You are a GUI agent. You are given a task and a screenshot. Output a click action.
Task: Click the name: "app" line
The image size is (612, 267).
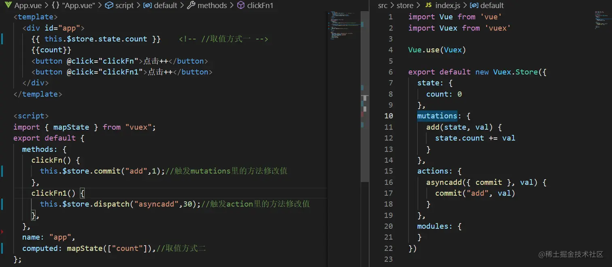(x=49, y=237)
